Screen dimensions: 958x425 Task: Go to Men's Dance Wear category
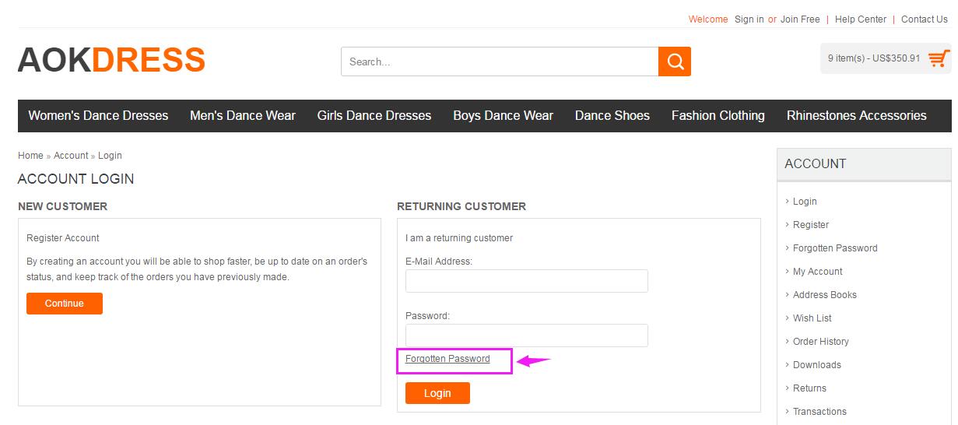coord(243,115)
